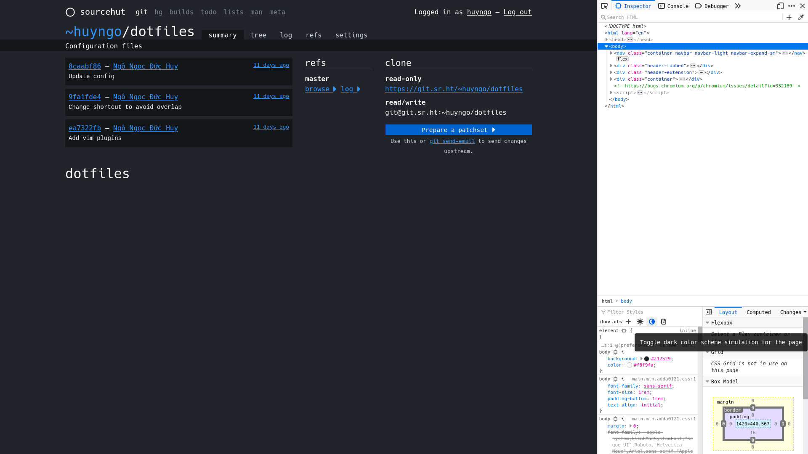Toggle print media simulation icon

[x=664, y=322]
